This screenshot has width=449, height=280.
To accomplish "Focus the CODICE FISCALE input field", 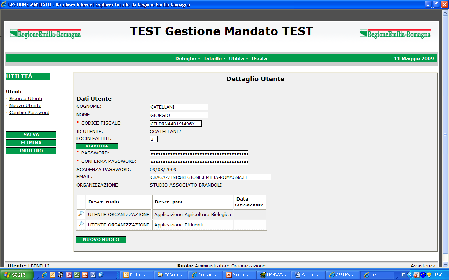I will [x=176, y=124].
